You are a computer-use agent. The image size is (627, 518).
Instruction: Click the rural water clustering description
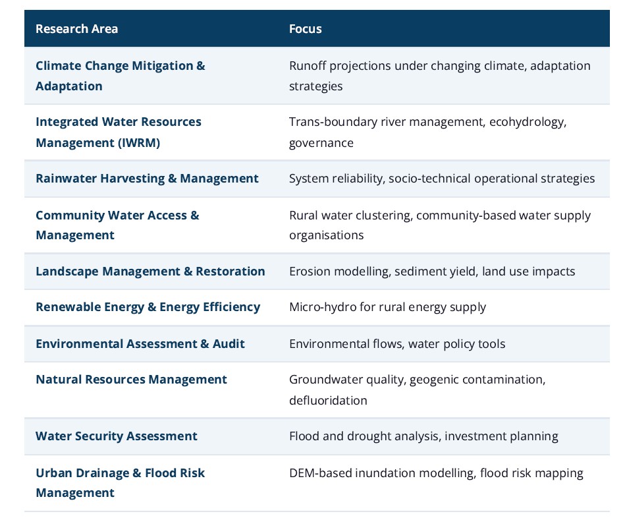click(x=439, y=225)
